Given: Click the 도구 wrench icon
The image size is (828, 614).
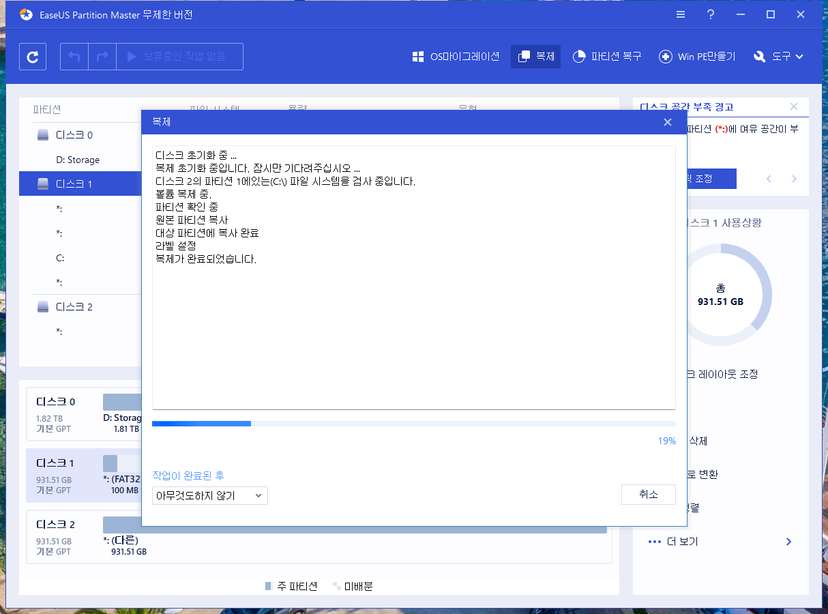Looking at the screenshot, I should coord(760,57).
